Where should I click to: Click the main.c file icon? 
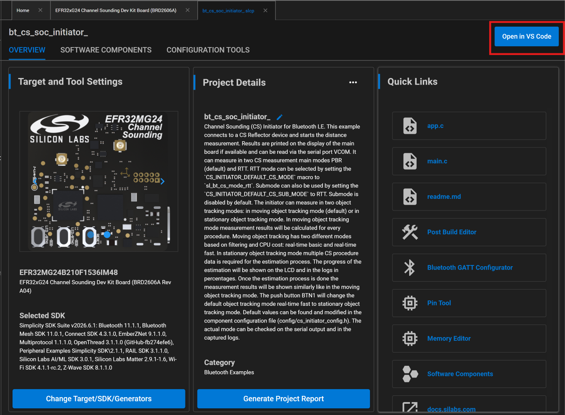coord(410,161)
